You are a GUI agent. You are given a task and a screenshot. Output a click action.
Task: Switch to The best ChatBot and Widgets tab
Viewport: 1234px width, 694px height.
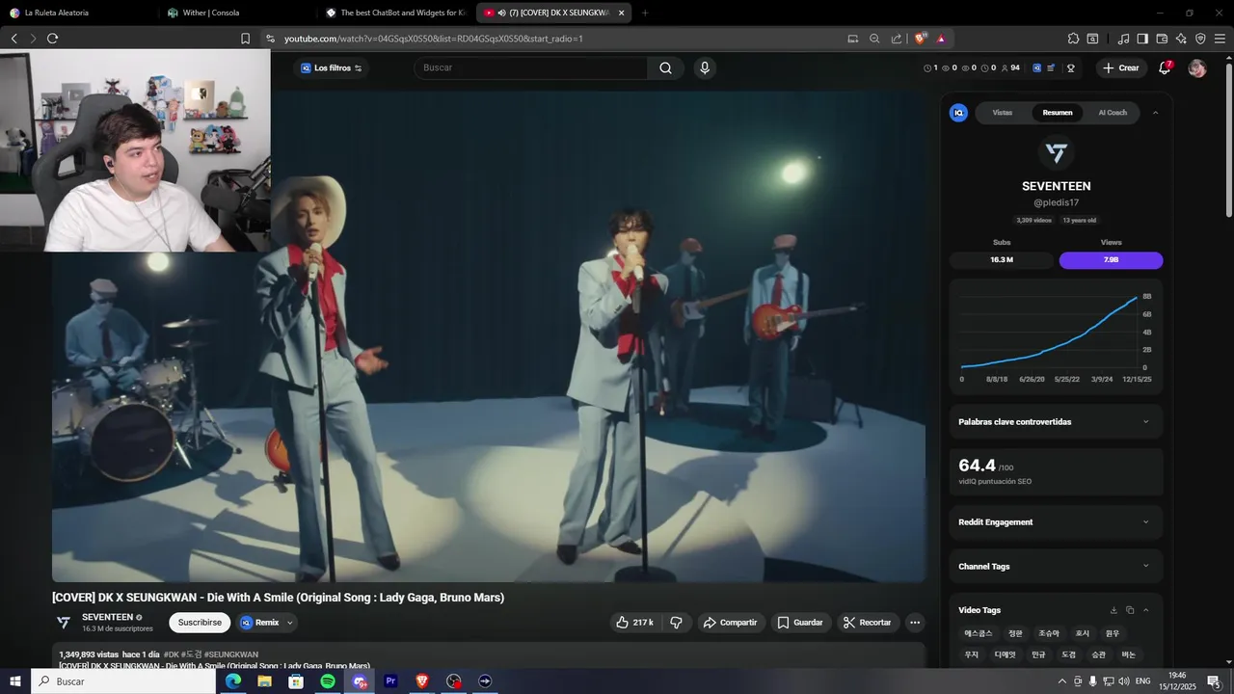397,13
